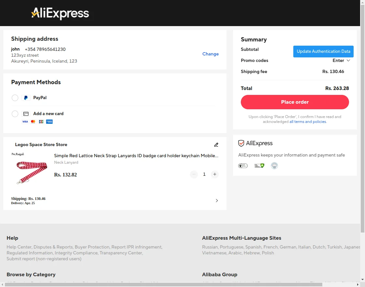Click the phone number +354 78965641230

[45, 49]
